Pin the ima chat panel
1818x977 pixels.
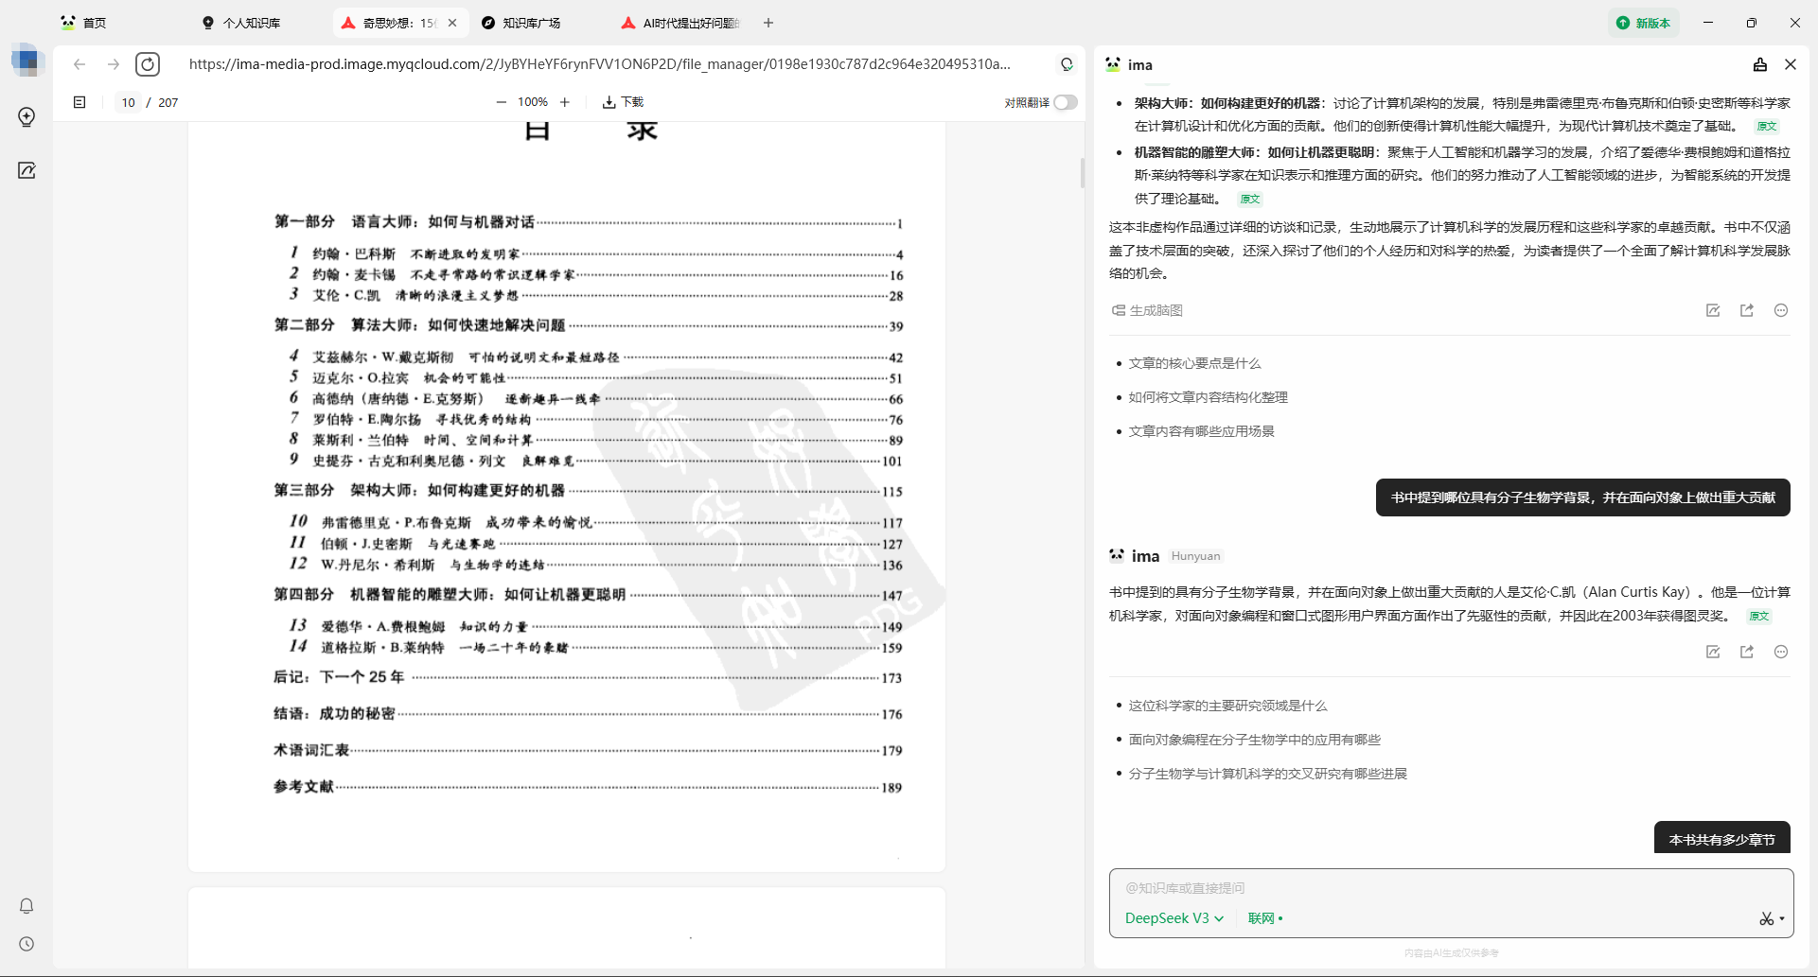(1759, 64)
